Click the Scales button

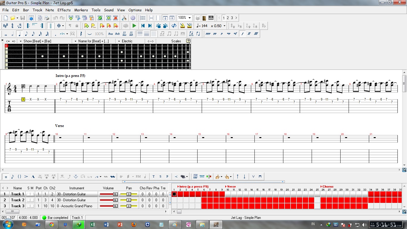point(176,41)
